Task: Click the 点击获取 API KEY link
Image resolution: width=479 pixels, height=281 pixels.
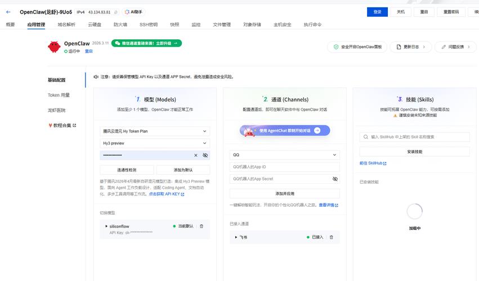Action: click(167, 194)
